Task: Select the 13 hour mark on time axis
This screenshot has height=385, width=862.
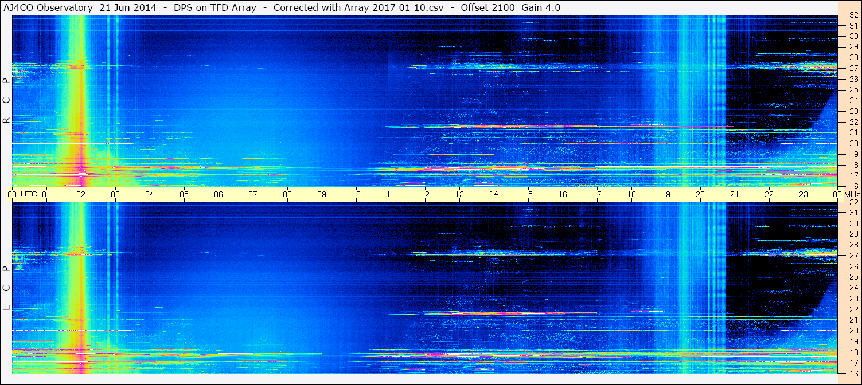Action: tap(459, 194)
